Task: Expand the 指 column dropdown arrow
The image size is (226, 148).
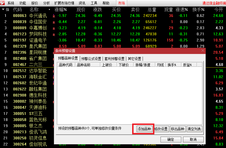Action: coord(3,9)
